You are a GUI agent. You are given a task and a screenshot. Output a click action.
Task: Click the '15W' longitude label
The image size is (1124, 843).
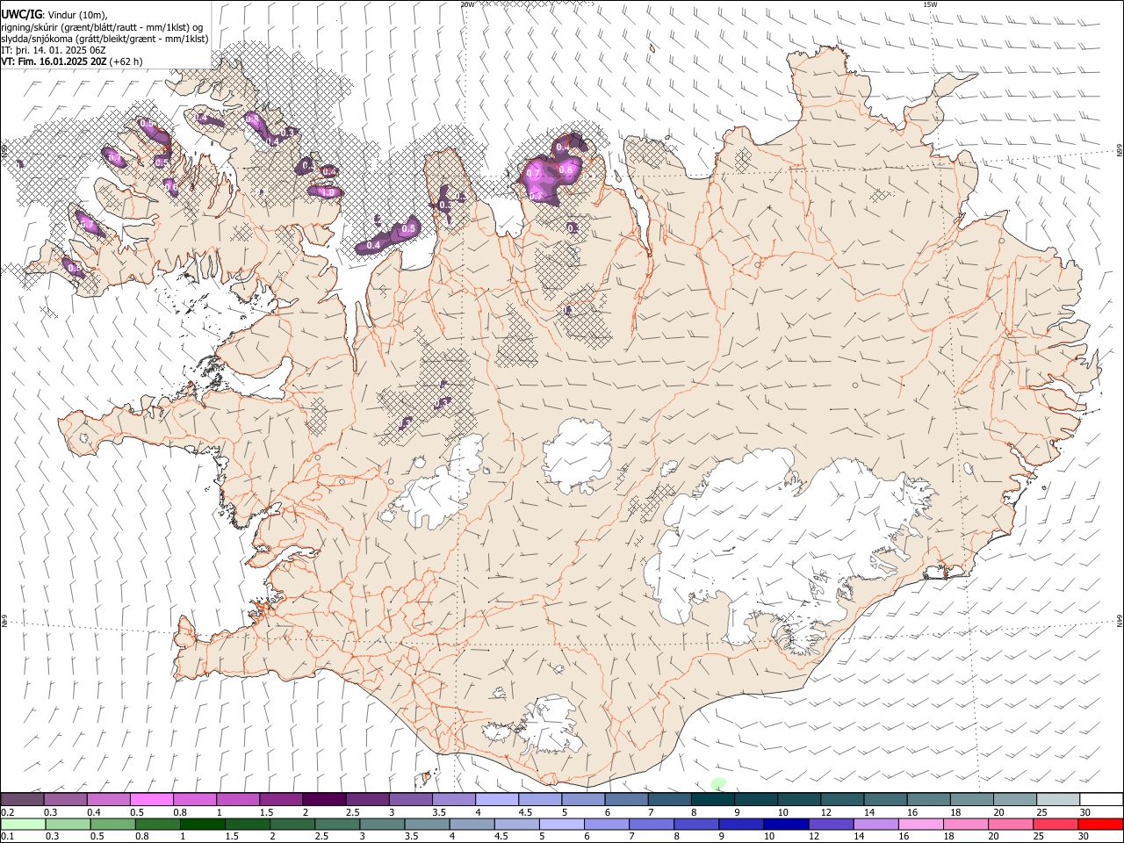point(930,4)
